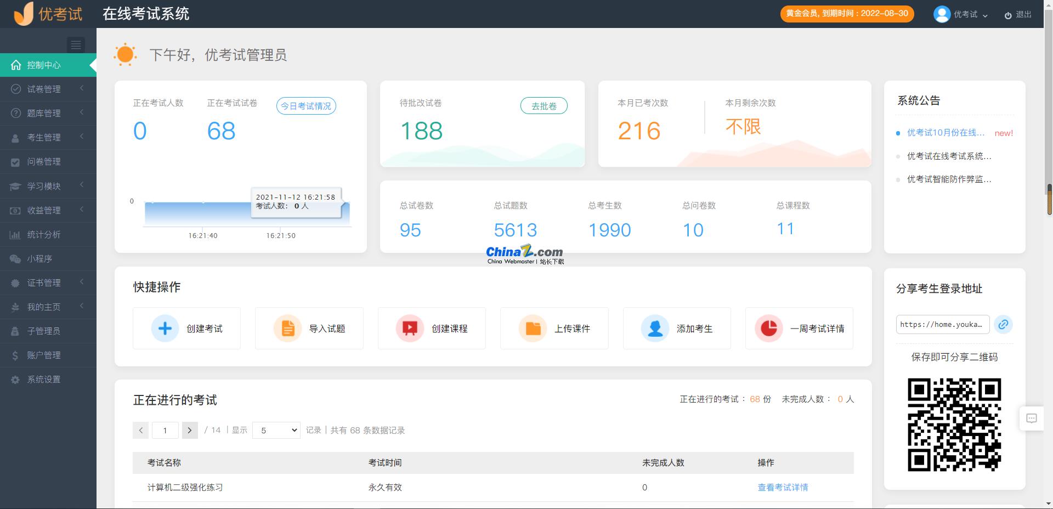Go to previous page of exams
The width and height of the screenshot is (1053, 509).
click(141, 430)
